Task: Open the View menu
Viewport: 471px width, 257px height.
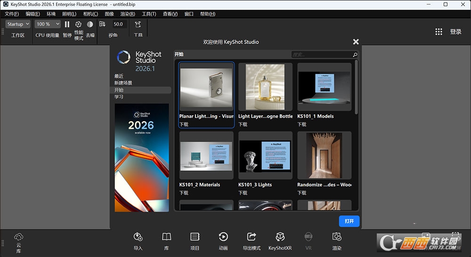Action: (x=171, y=14)
